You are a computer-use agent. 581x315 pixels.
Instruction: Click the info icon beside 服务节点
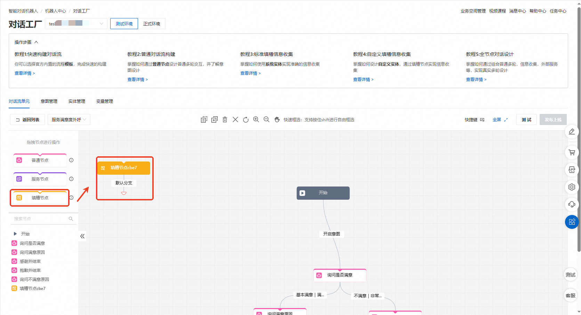[x=71, y=179]
